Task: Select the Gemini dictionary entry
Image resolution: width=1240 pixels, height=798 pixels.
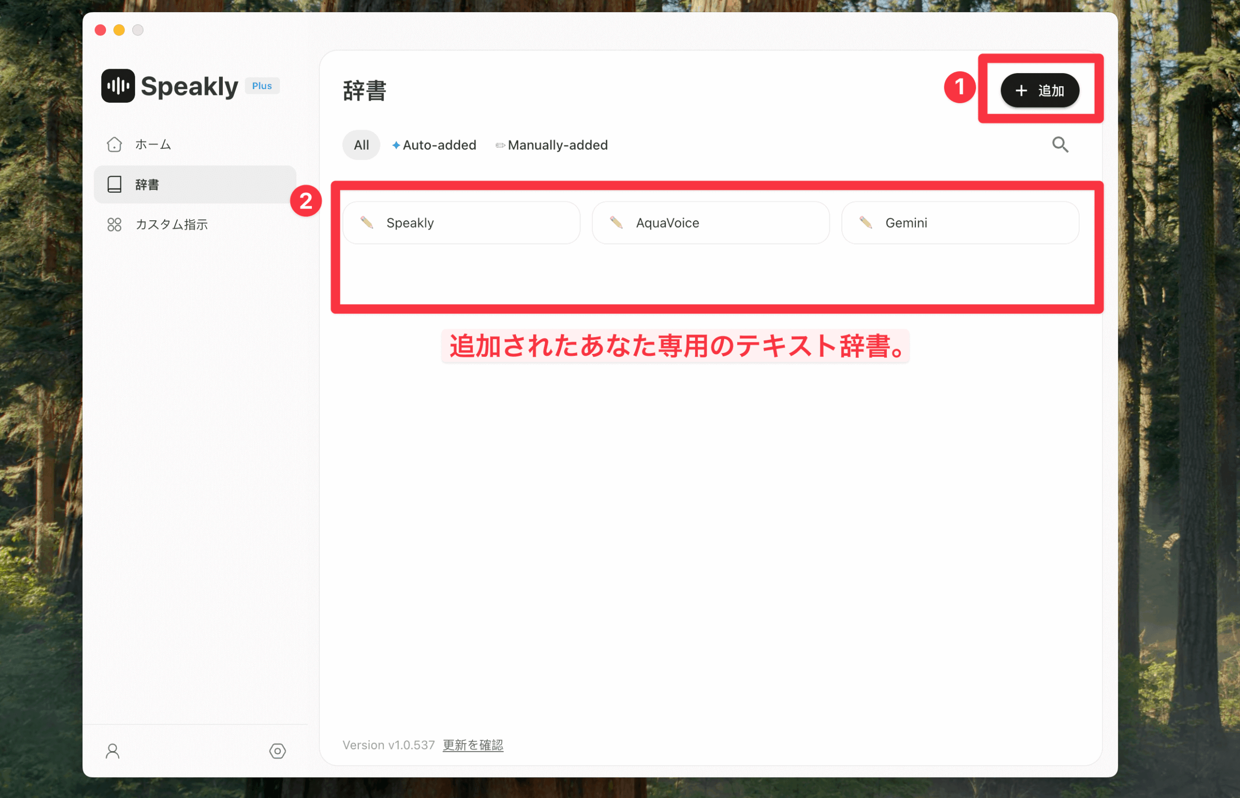Action: [x=960, y=223]
